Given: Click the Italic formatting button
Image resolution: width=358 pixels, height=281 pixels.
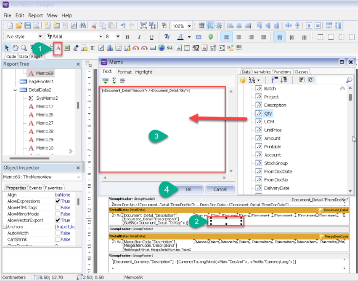Looking at the screenshot, I should 139,37.
